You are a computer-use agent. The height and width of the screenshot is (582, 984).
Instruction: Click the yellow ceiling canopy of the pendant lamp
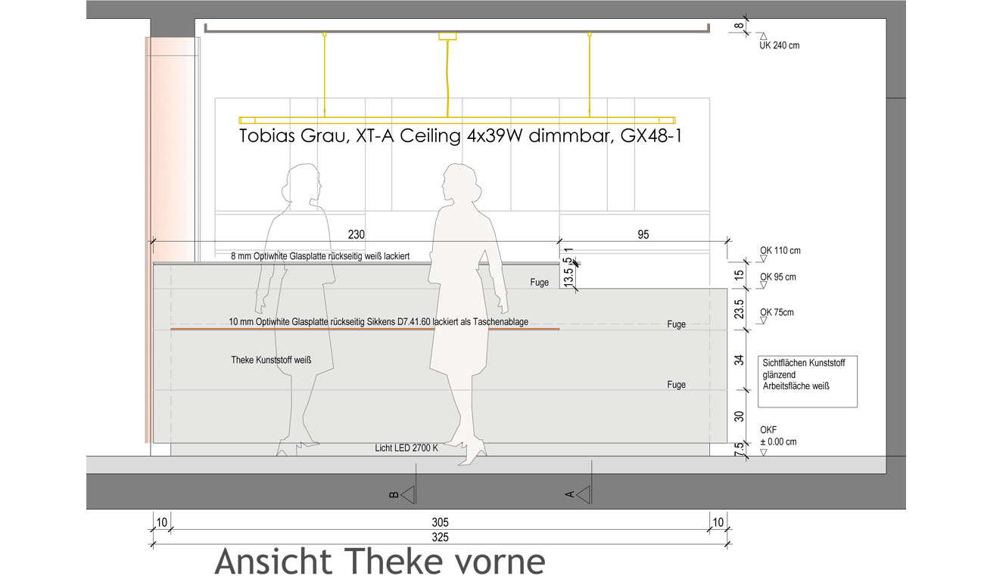point(449,36)
